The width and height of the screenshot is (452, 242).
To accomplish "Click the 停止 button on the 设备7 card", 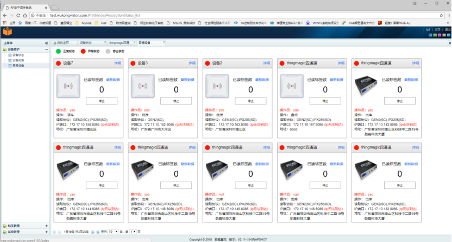I will pos(102,101).
